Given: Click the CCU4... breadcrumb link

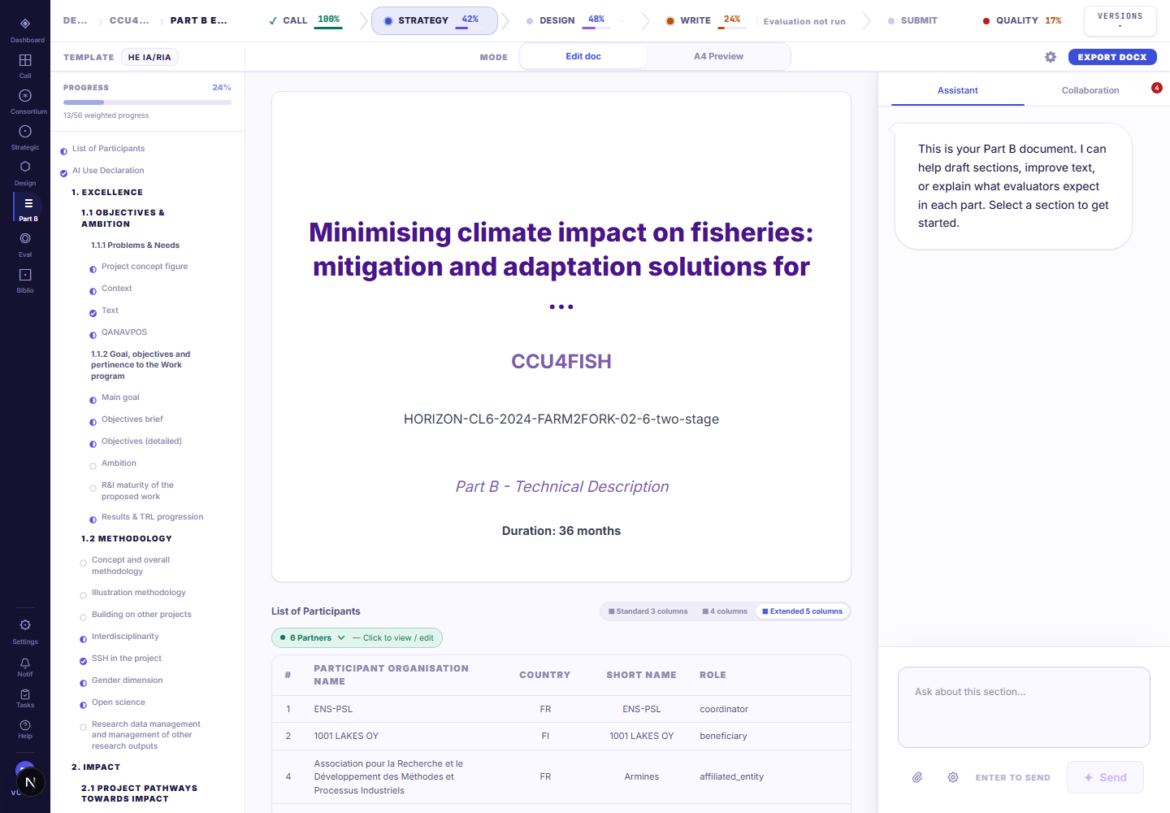Looking at the screenshot, I should (129, 20).
